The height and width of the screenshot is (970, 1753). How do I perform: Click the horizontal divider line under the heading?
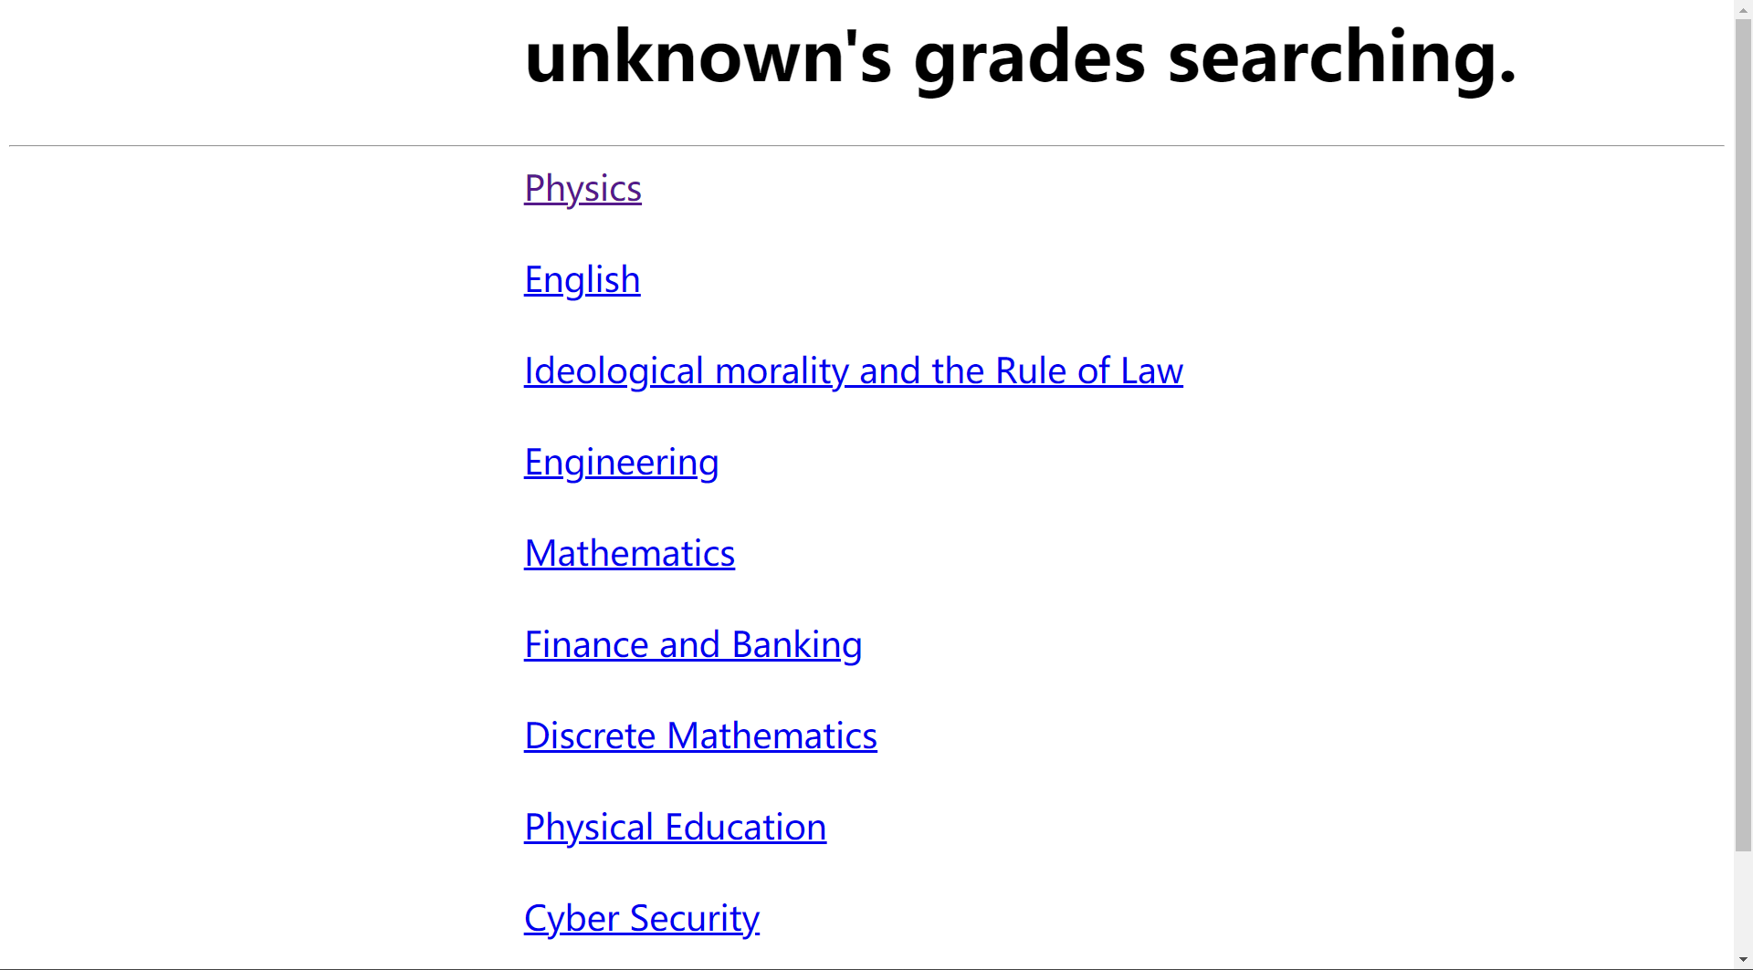(866, 145)
